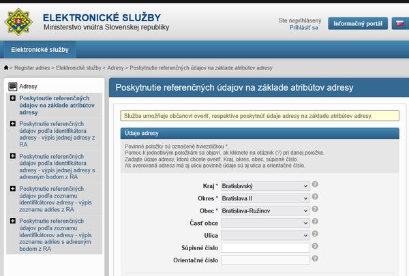
Task: Open the Obec dropdown showing Bratislava-Ružinov
Action: coord(265,210)
